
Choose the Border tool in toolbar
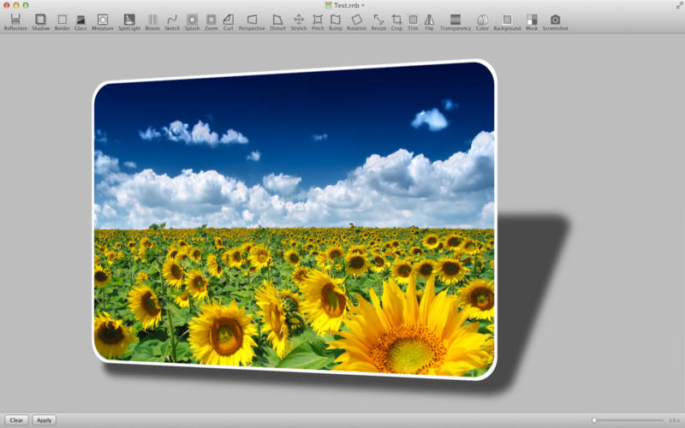(x=62, y=21)
